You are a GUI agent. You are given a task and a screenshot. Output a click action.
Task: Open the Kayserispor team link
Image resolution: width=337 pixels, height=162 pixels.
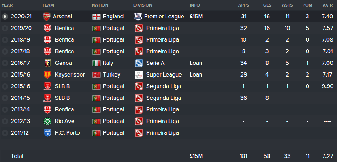(x=69, y=75)
